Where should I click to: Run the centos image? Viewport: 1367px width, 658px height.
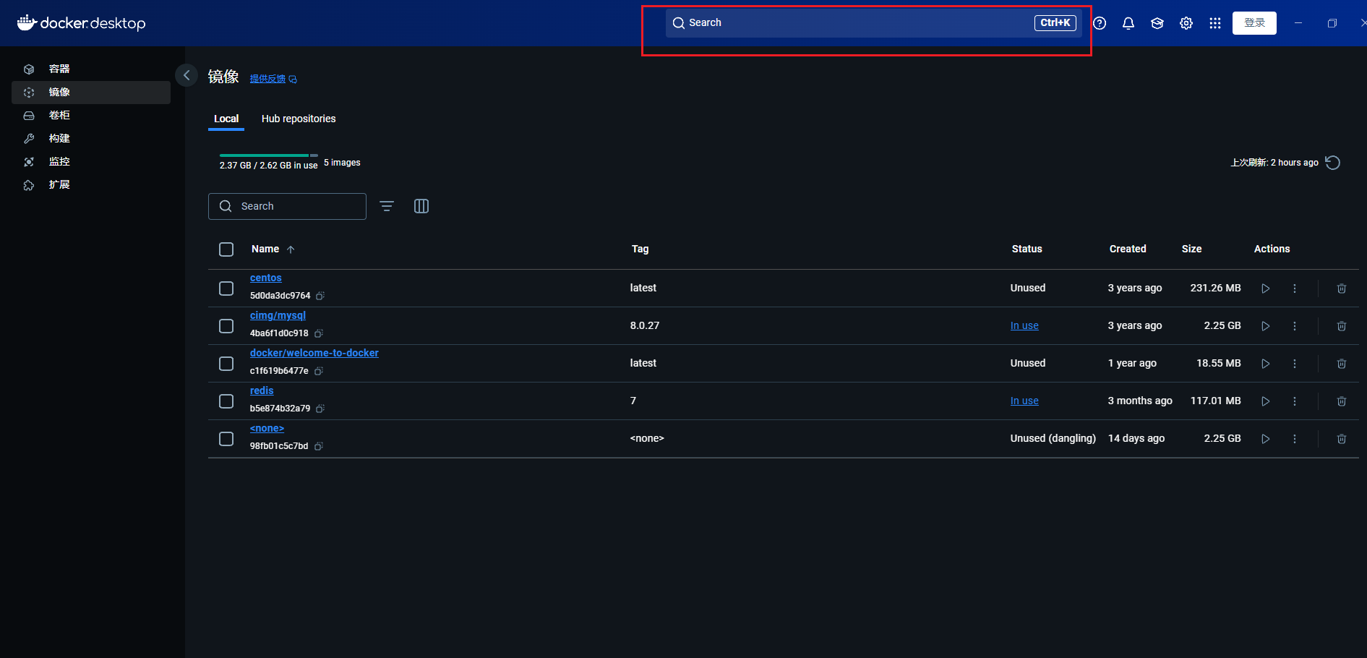1266,289
